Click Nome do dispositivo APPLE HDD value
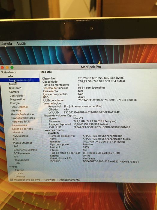Viewport: 157px width, 210px height. [x=102, y=136]
